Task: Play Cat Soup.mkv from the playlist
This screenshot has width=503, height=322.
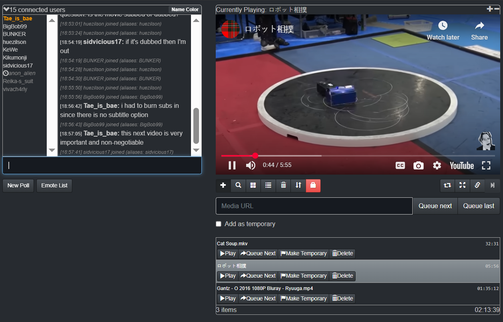Action: [228, 253]
